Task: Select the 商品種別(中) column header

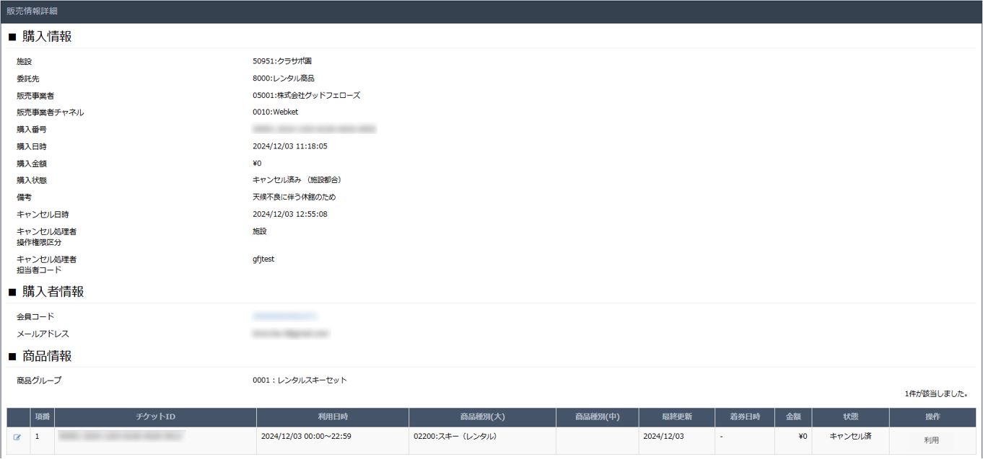Action: tap(597, 417)
